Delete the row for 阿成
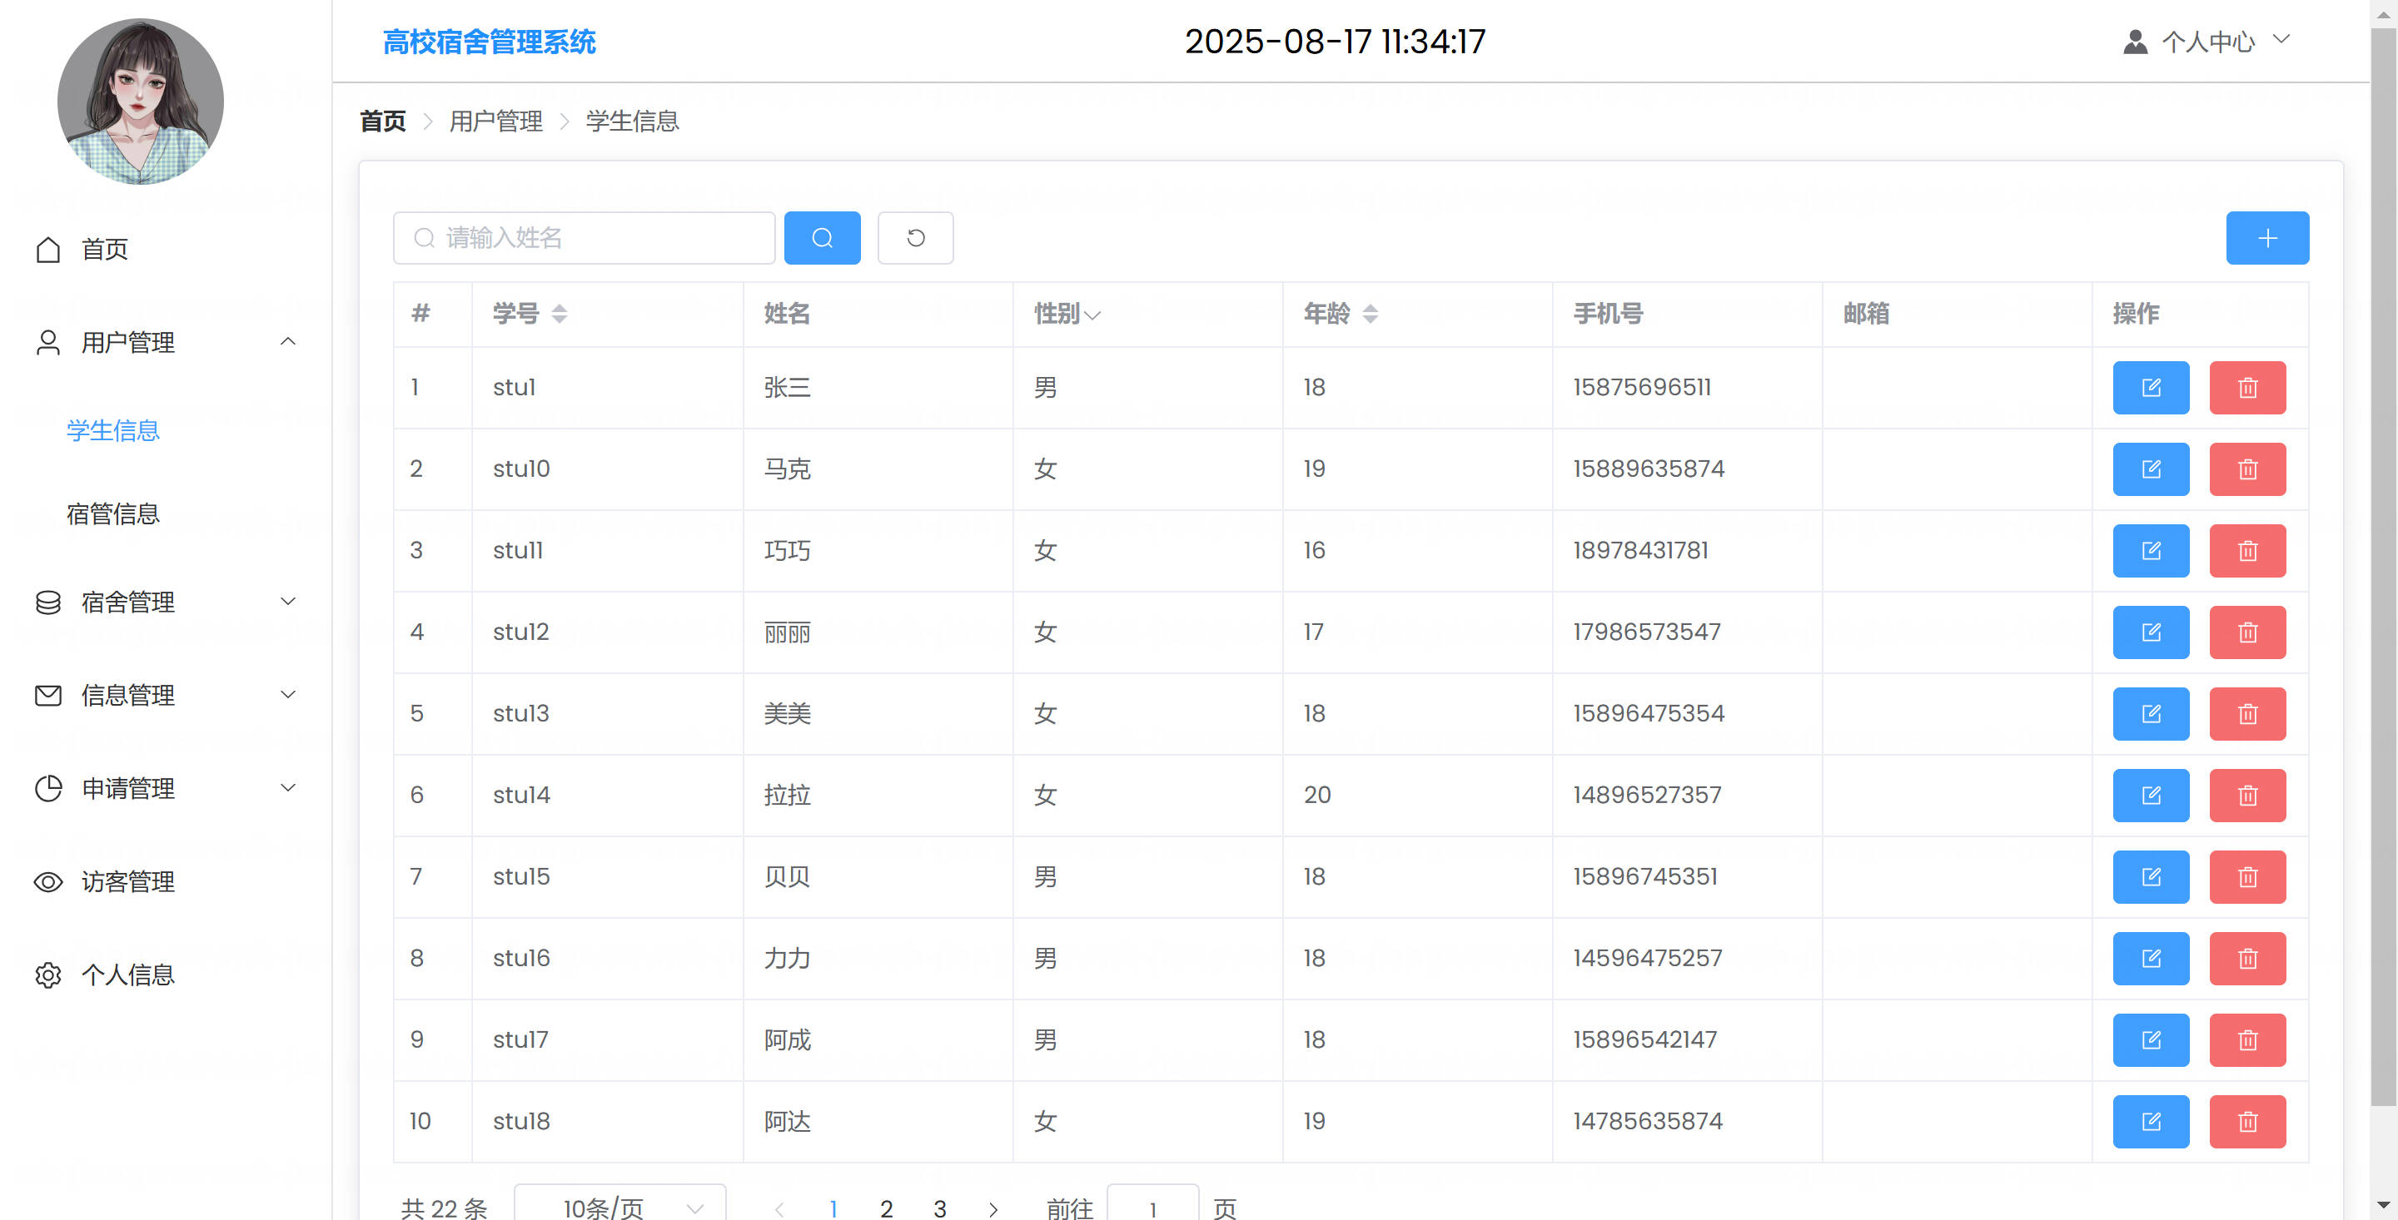 [x=2247, y=1040]
